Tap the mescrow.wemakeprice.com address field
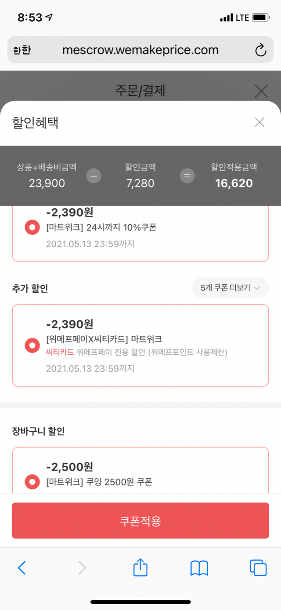The height and width of the screenshot is (610, 281). (x=140, y=50)
